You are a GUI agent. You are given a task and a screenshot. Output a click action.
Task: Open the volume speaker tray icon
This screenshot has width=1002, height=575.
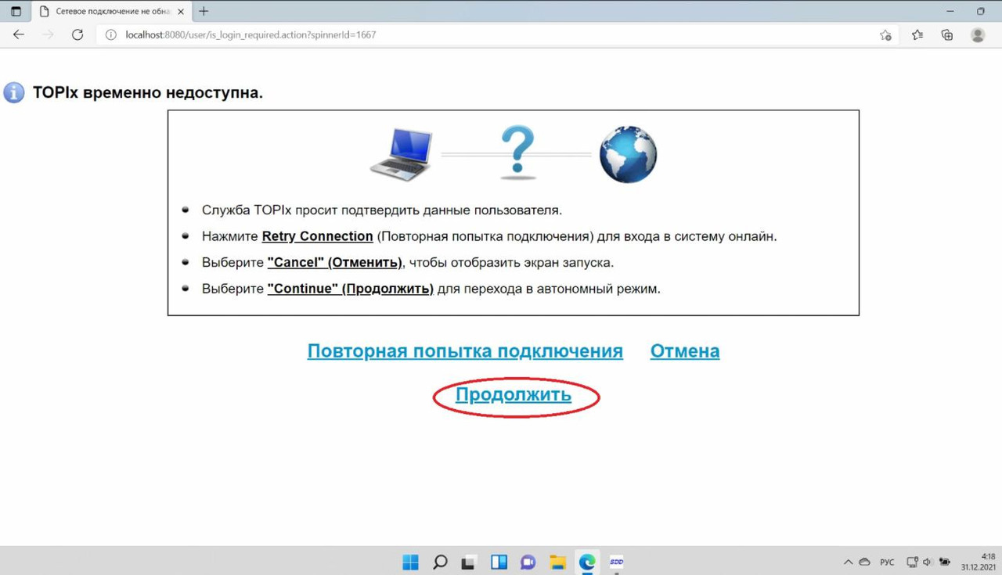[x=928, y=562]
